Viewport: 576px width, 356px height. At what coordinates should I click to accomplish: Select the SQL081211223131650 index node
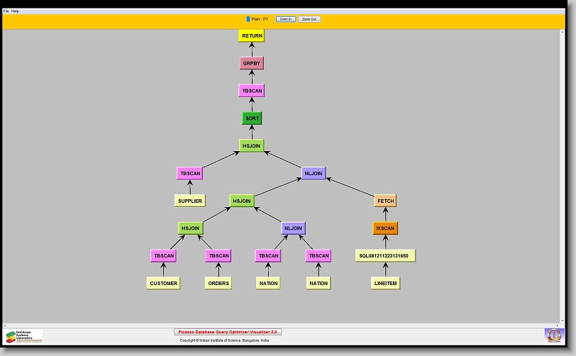[x=385, y=255]
